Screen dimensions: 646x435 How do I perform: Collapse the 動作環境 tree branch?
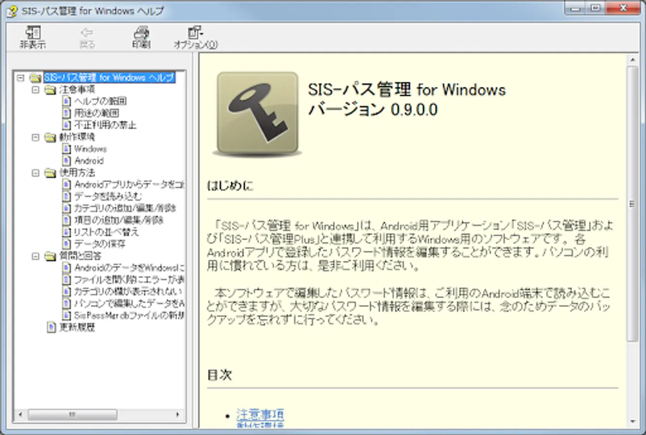click(x=35, y=137)
